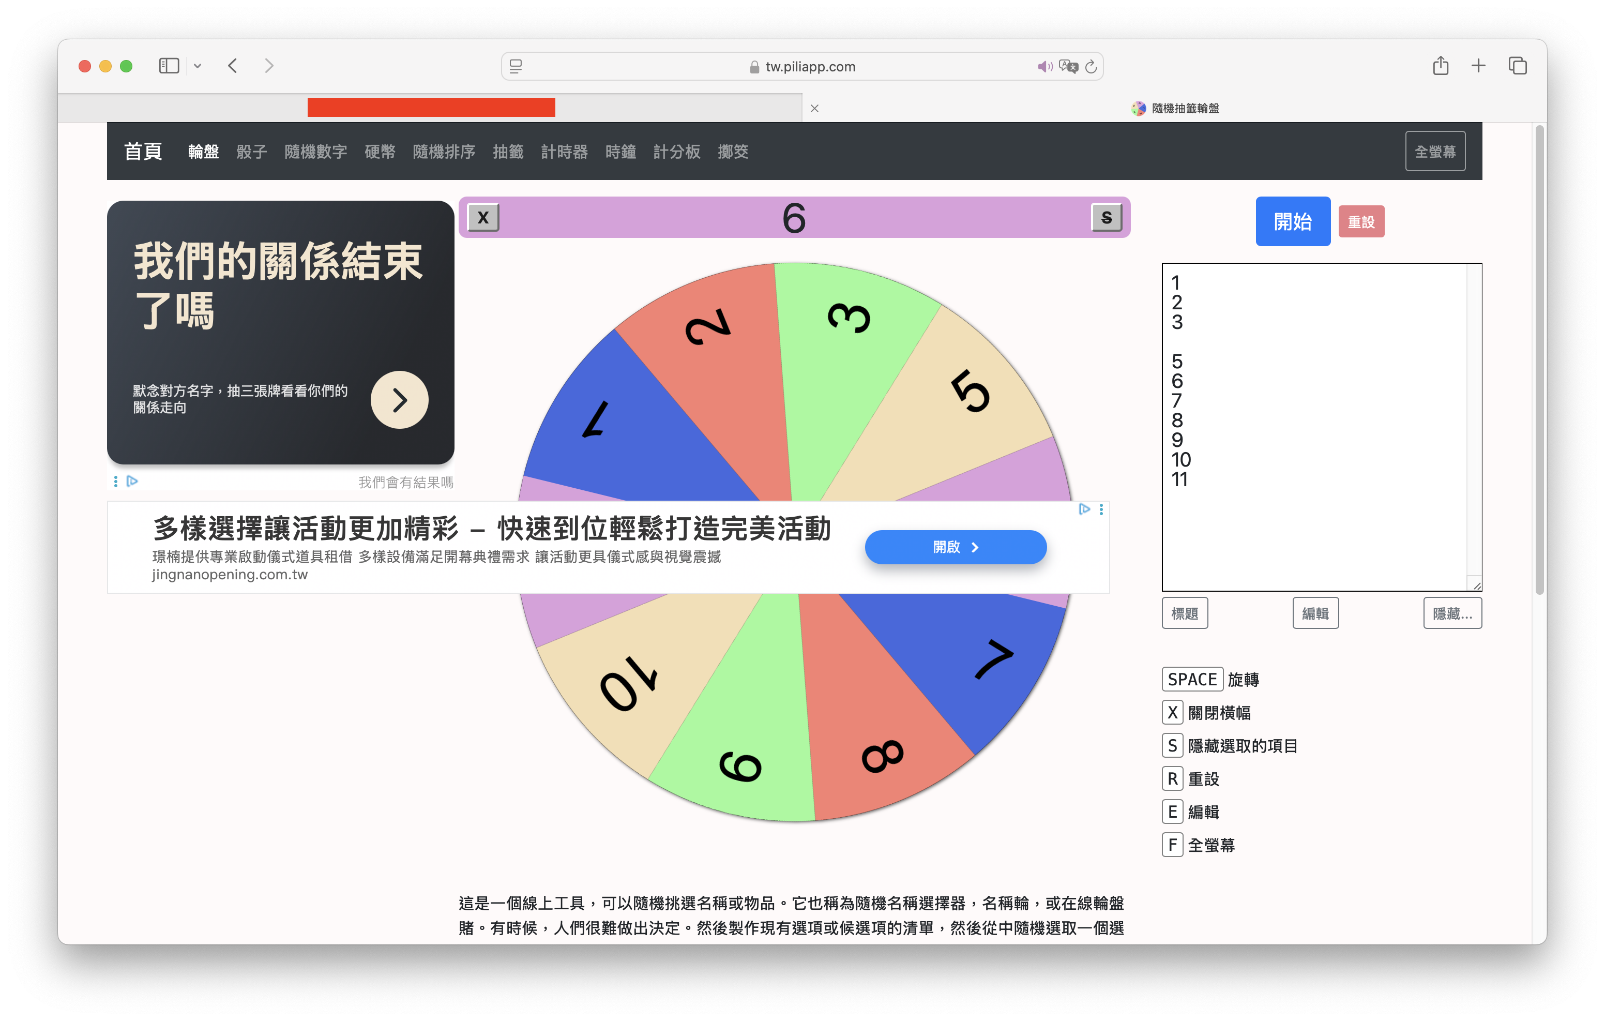Go forward with the forward arrow
The image size is (1605, 1021).
[268, 66]
